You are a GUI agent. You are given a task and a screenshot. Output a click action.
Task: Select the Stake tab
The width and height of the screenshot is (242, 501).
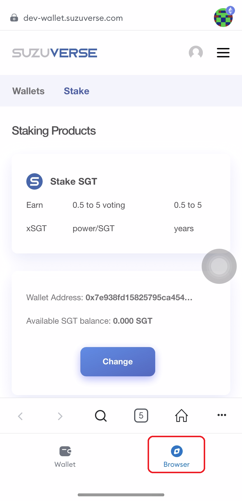[x=77, y=91]
